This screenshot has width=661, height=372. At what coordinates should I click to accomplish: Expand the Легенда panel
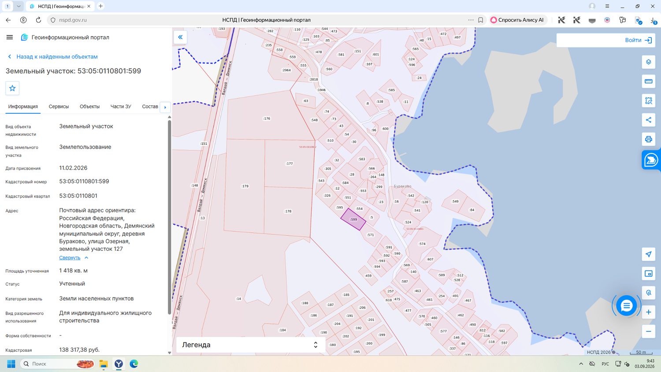(x=251, y=345)
